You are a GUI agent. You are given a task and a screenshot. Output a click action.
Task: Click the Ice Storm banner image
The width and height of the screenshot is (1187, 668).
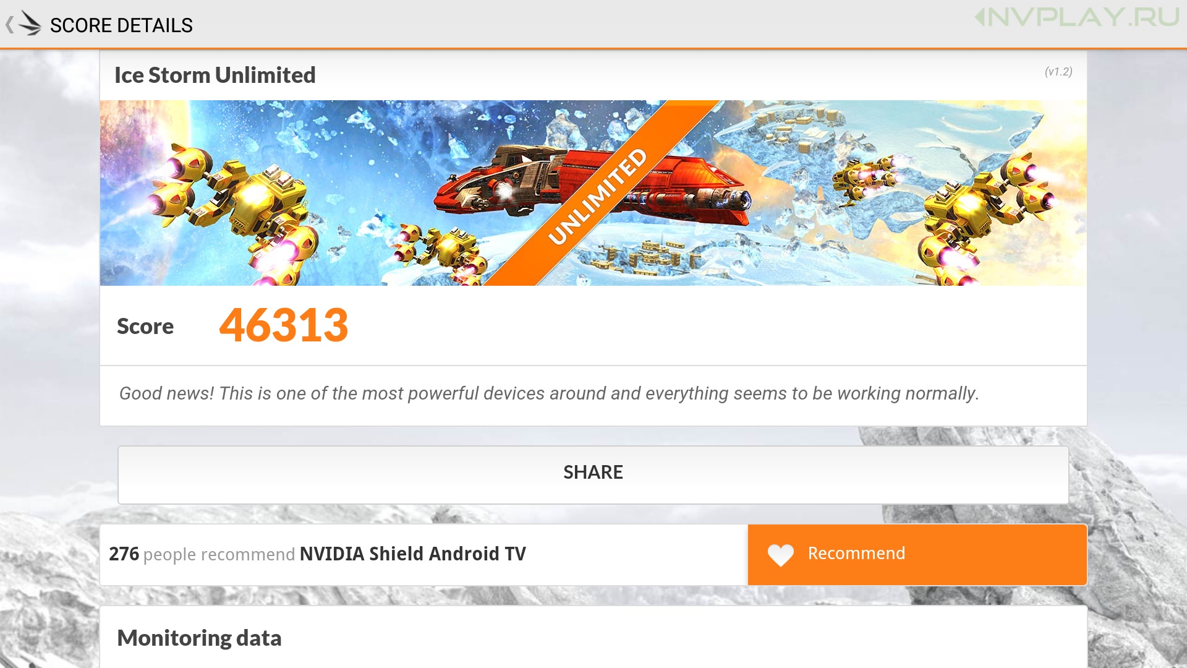593,192
